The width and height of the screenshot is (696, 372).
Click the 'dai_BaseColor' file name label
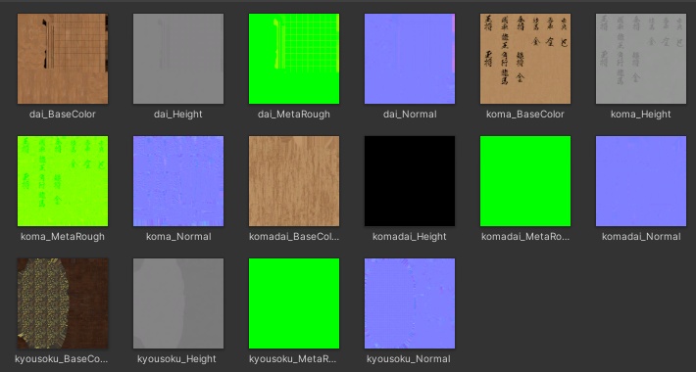(x=63, y=115)
